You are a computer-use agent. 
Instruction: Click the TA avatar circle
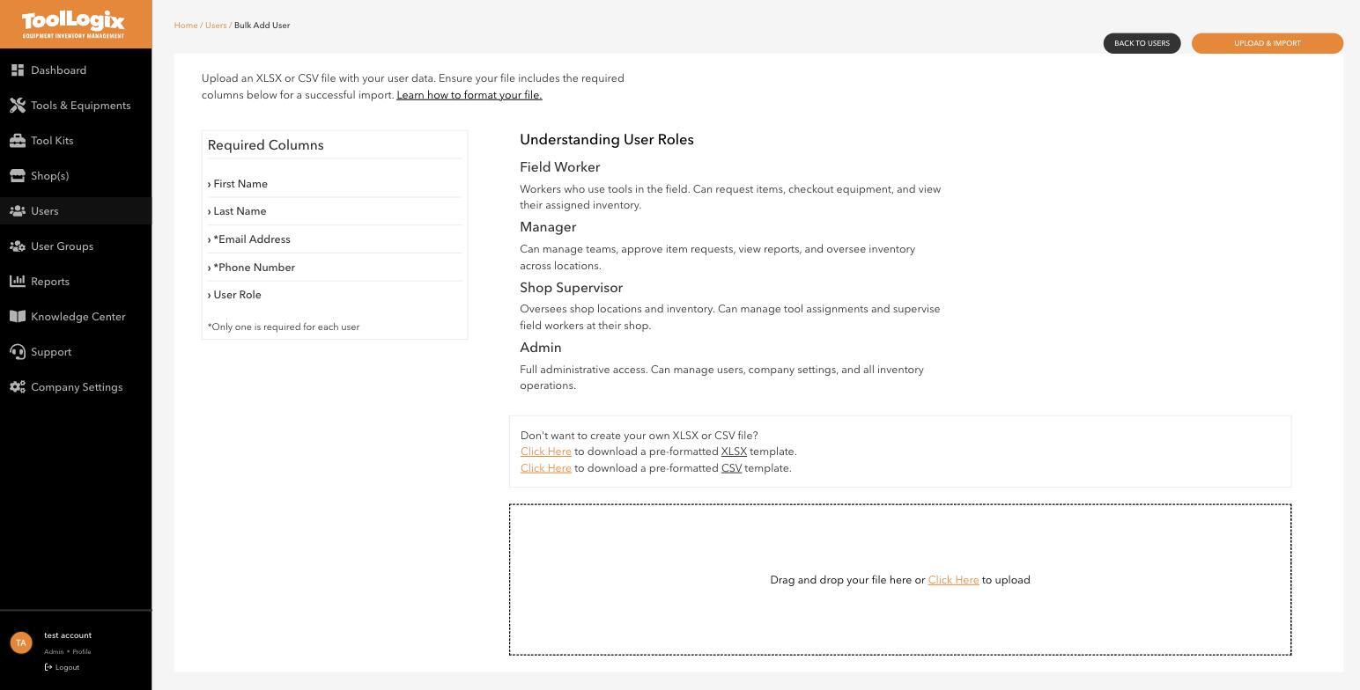(21, 642)
